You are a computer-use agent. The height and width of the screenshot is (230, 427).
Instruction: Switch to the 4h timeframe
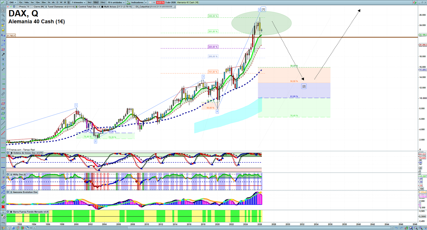[x=53, y=2]
